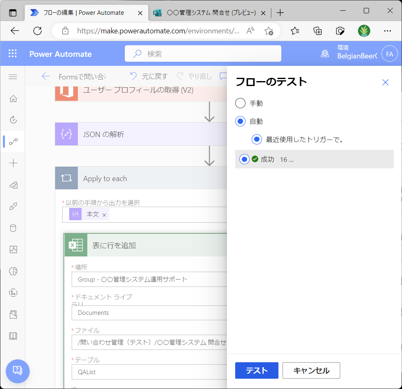Open browser settings ellipsis menu

[387, 31]
